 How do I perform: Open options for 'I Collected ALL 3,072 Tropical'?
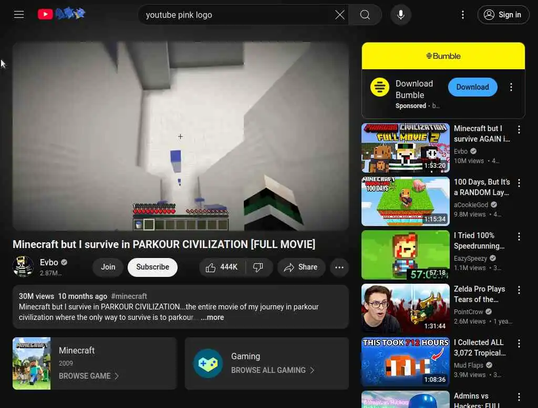519,343
